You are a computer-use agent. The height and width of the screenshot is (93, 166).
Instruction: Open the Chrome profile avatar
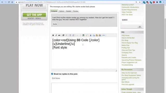[x=160, y=2]
